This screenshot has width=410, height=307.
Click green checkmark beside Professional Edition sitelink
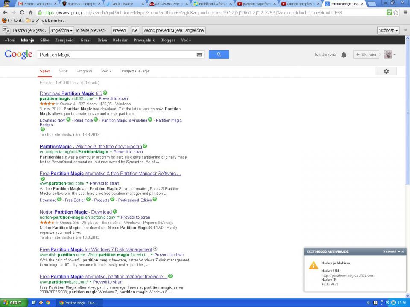tap(155, 200)
